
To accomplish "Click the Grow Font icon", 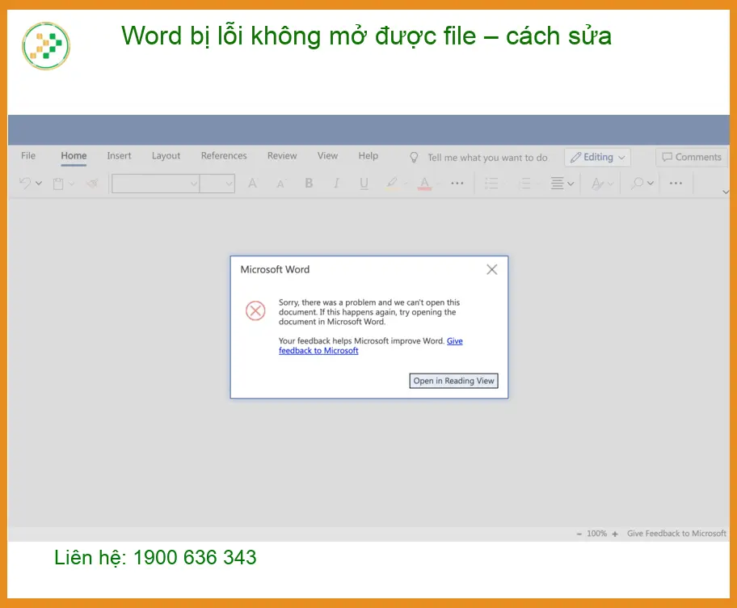I will [252, 184].
